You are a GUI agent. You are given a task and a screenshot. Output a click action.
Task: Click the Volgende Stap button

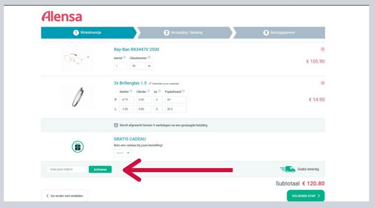tap(305, 196)
